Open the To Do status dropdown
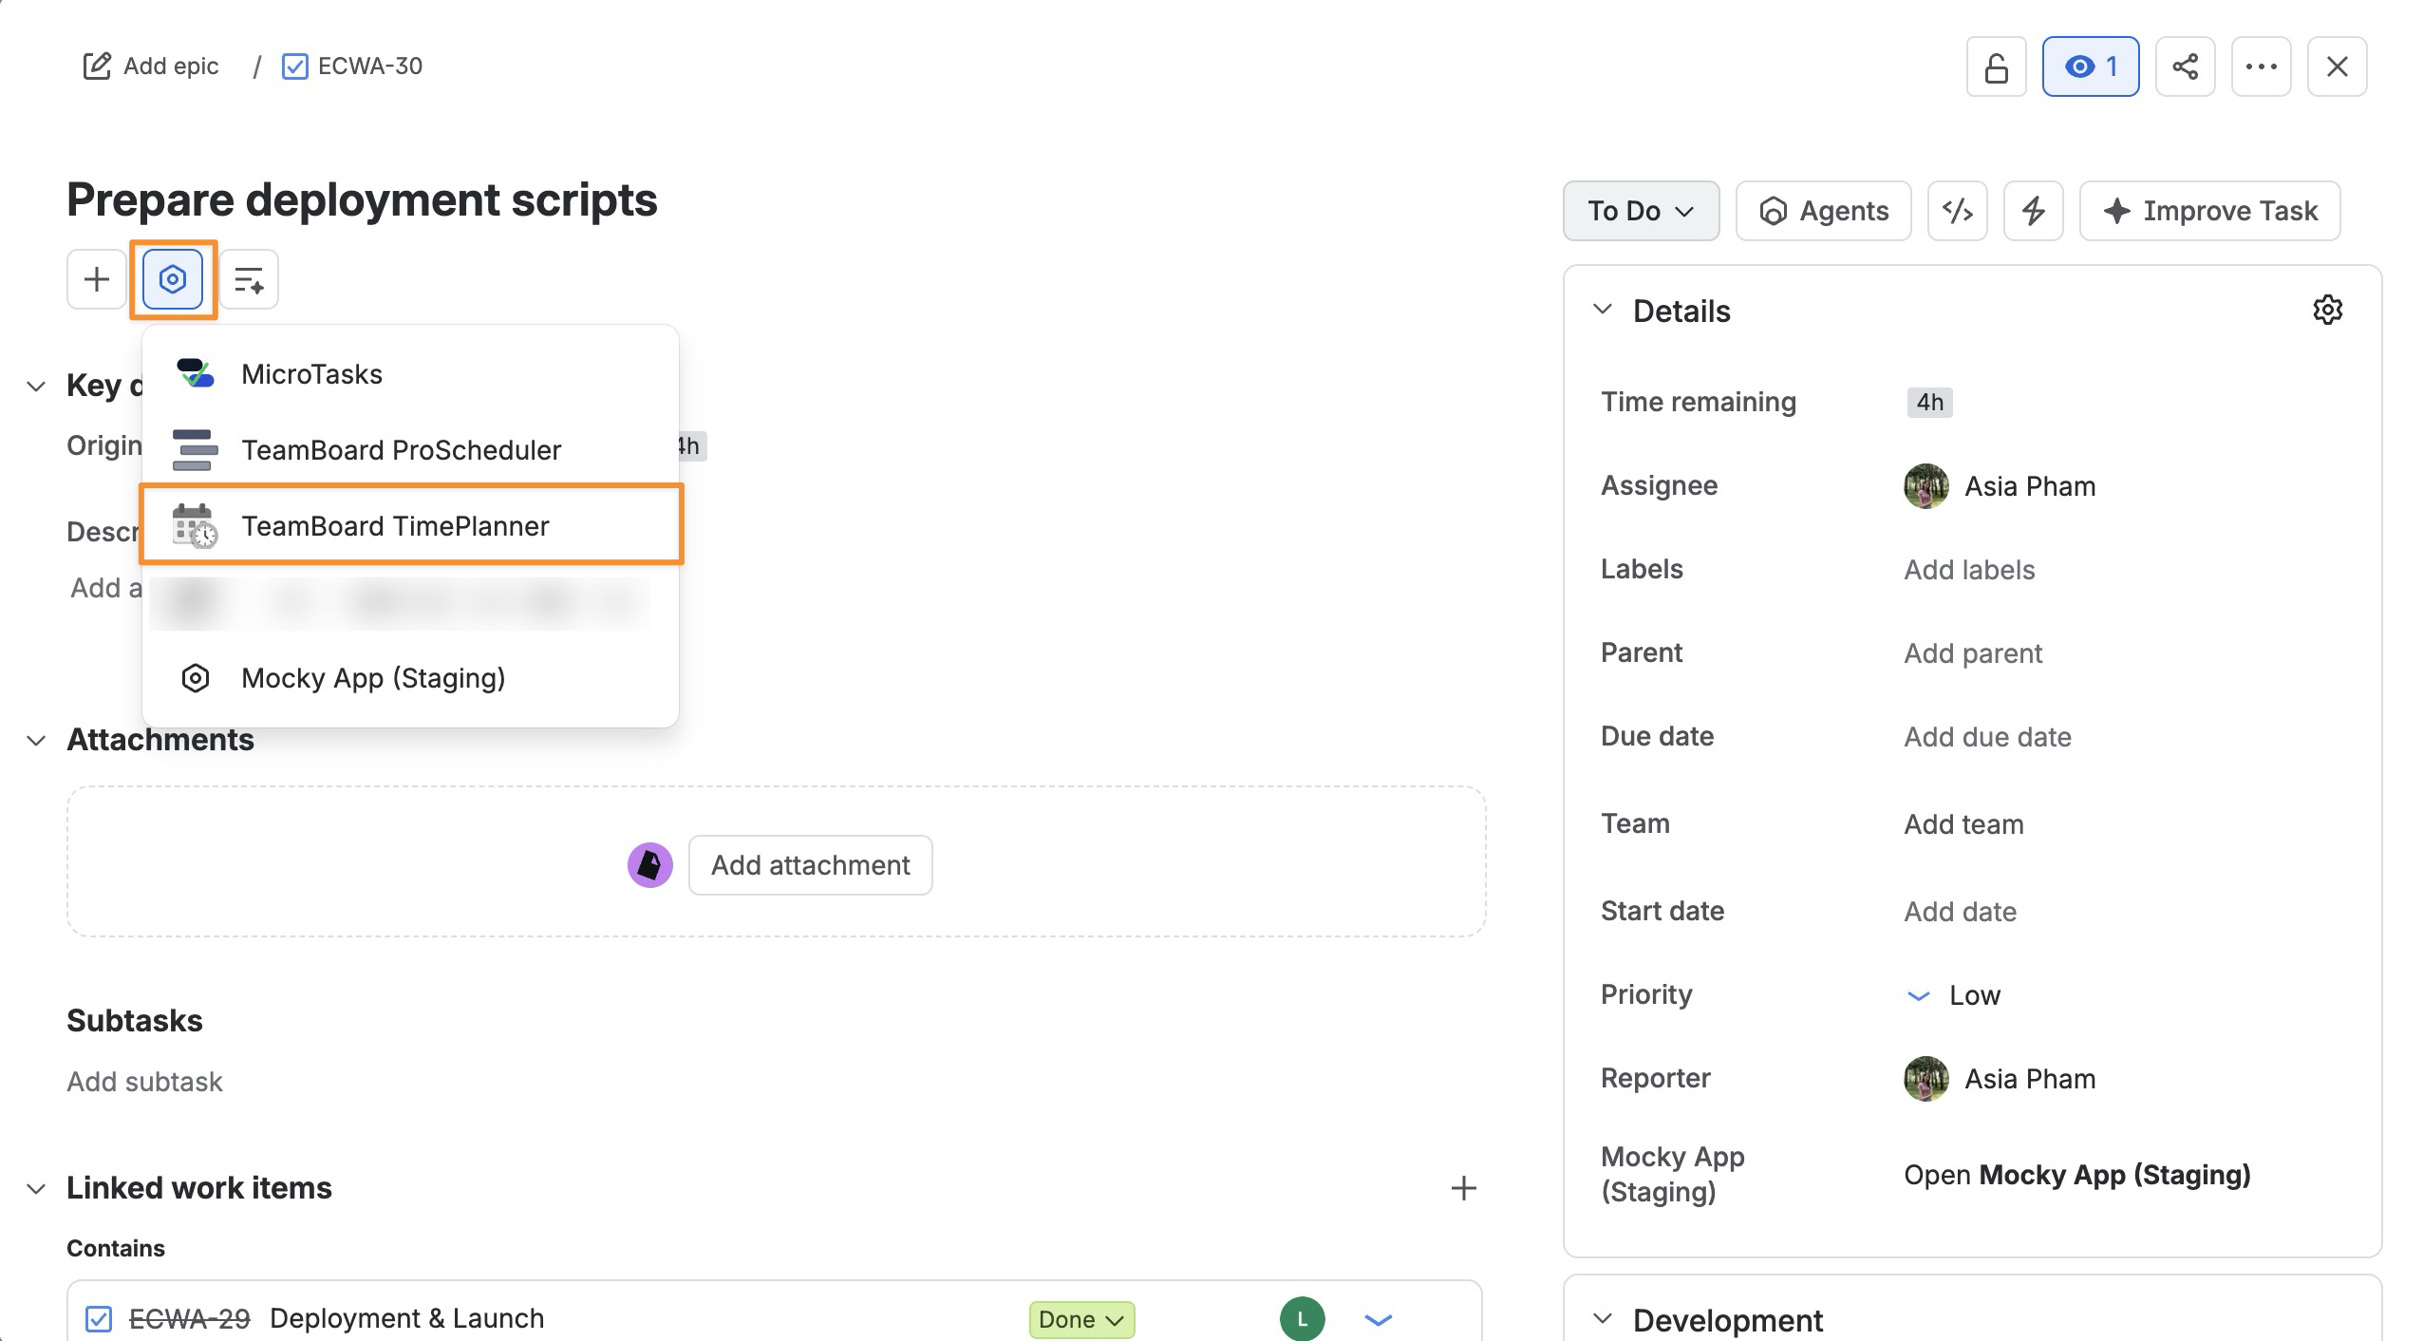Image resolution: width=2423 pixels, height=1341 pixels. [x=1641, y=211]
